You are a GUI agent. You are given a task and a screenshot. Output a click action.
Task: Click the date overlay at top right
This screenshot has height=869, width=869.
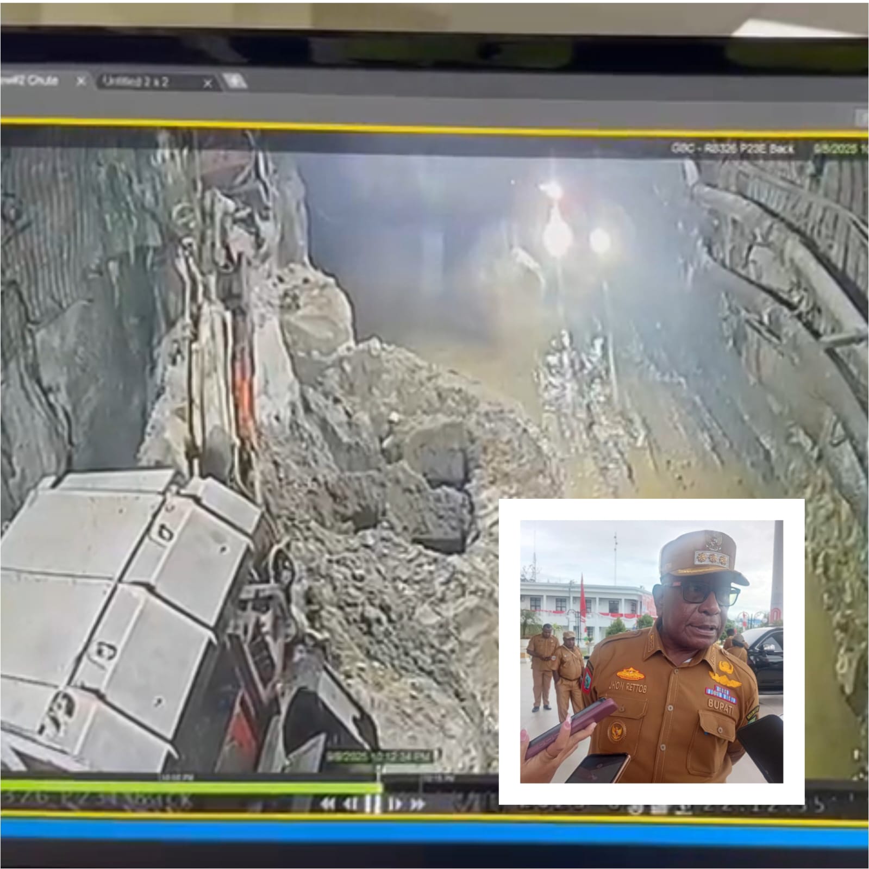tap(840, 148)
